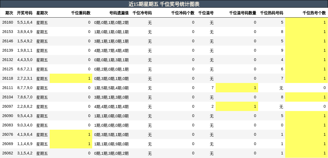The width and height of the screenshot is (328, 158).
Task: Click the 开奖号码 column header
Action: tap(25, 13)
